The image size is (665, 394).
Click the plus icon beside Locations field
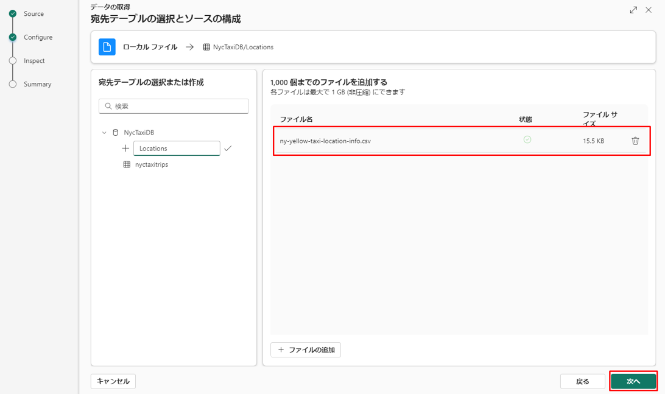pos(125,149)
